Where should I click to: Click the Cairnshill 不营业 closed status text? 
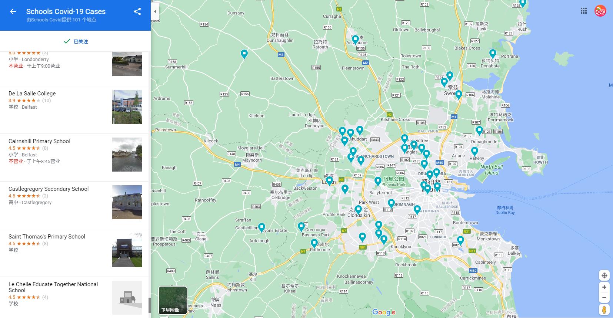tap(16, 161)
